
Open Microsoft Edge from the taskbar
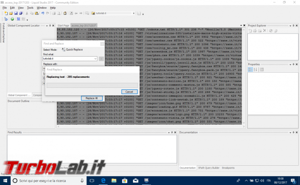(x=103, y=180)
